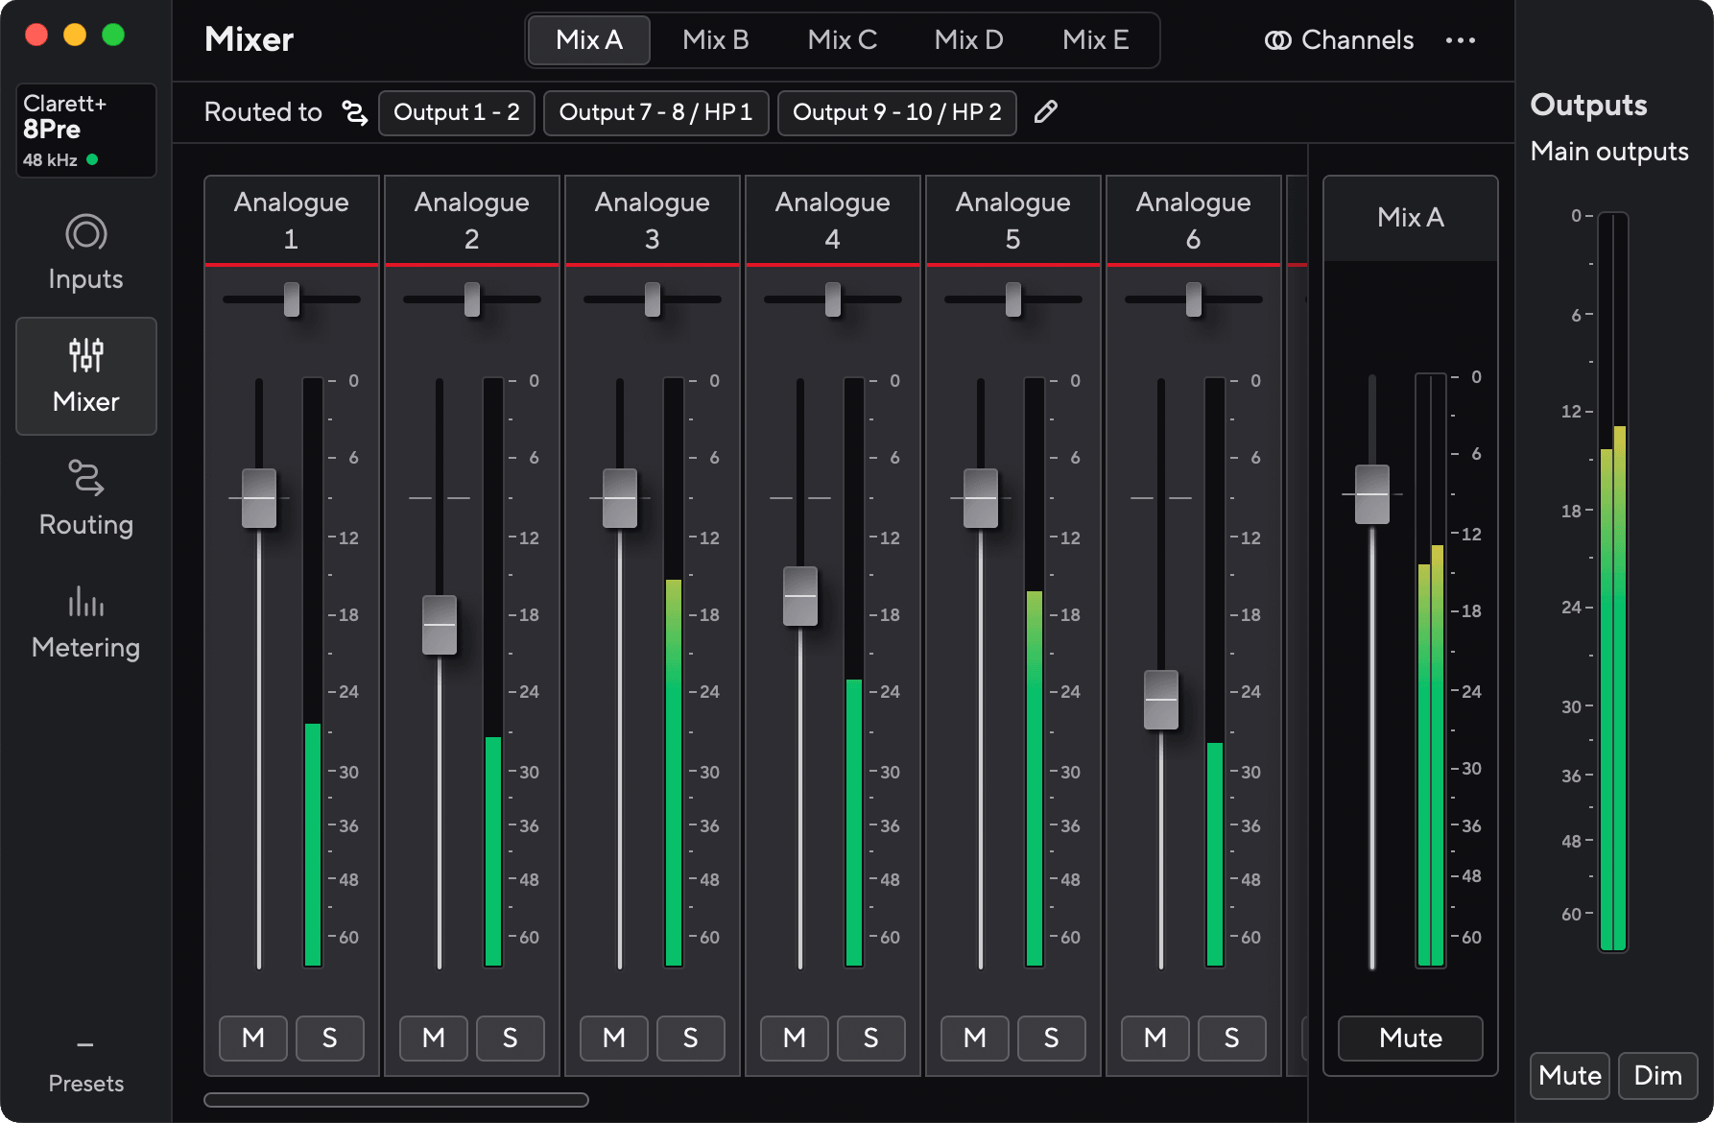Image resolution: width=1714 pixels, height=1123 pixels.
Task: Switch to the Mix D tab
Action: click(969, 40)
